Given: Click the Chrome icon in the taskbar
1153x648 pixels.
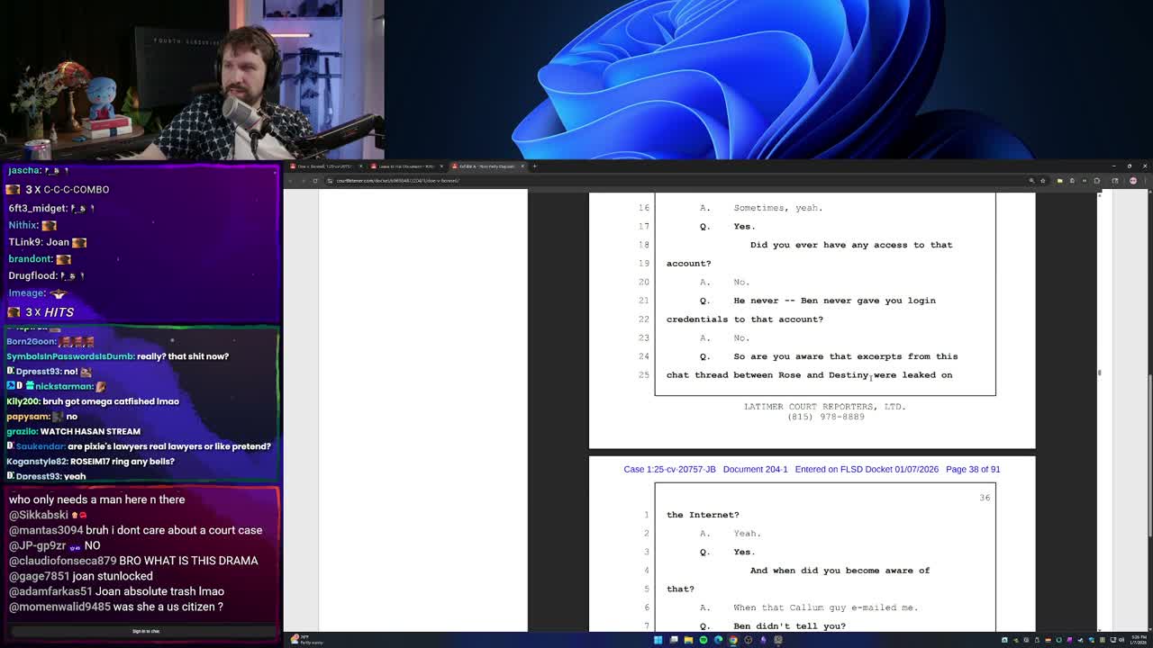Looking at the screenshot, I should coord(733,640).
